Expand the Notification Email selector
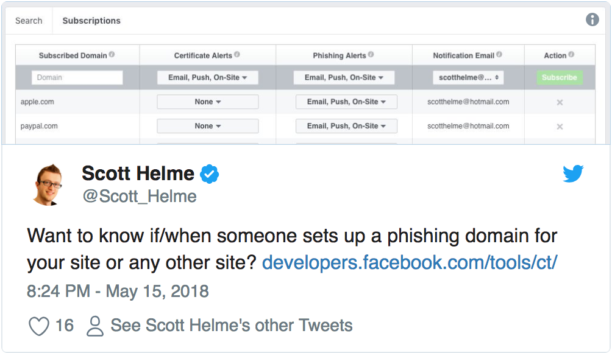The image size is (612, 353). 468,77
